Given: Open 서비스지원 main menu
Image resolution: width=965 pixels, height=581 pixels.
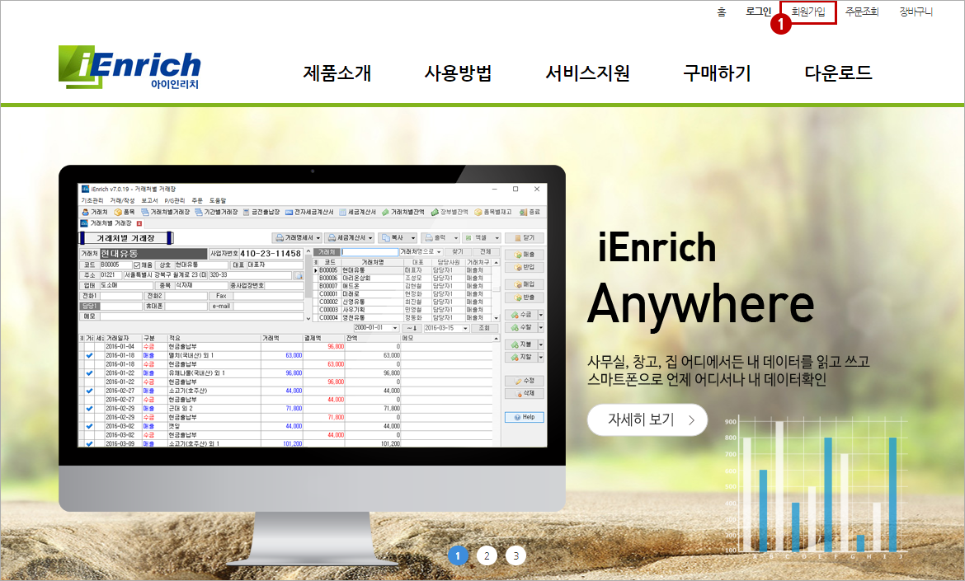Looking at the screenshot, I should pos(588,73).
